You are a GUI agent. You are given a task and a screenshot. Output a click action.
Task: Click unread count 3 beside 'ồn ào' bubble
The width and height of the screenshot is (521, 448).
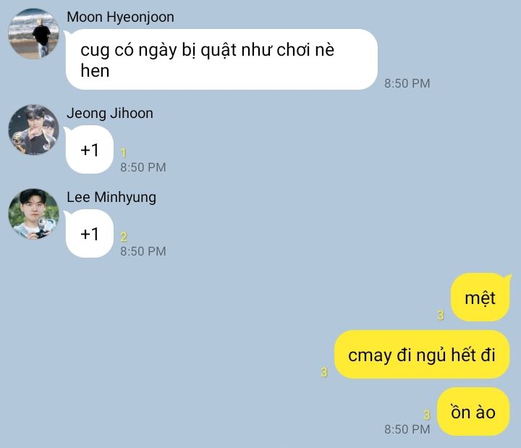427,415
